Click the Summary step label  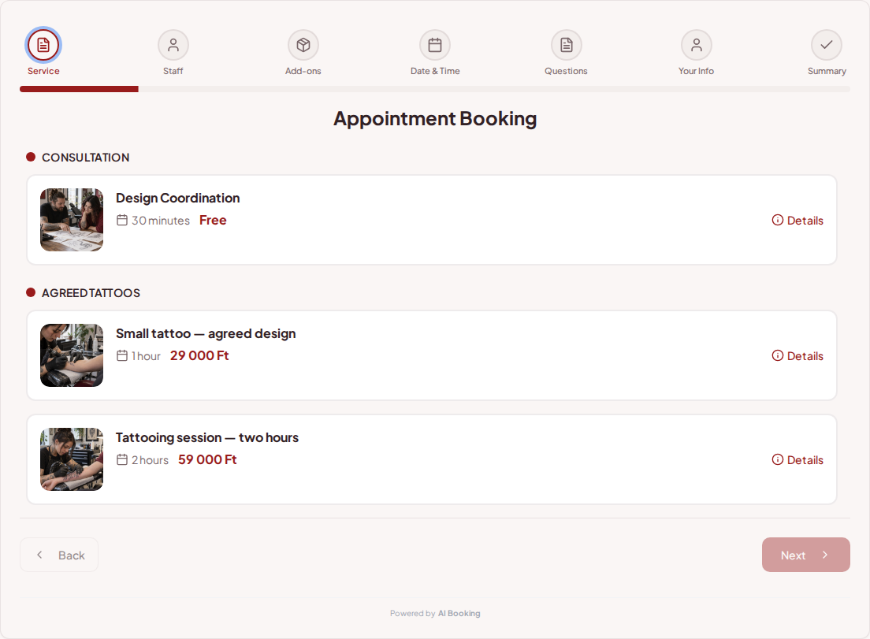point(827,71)
